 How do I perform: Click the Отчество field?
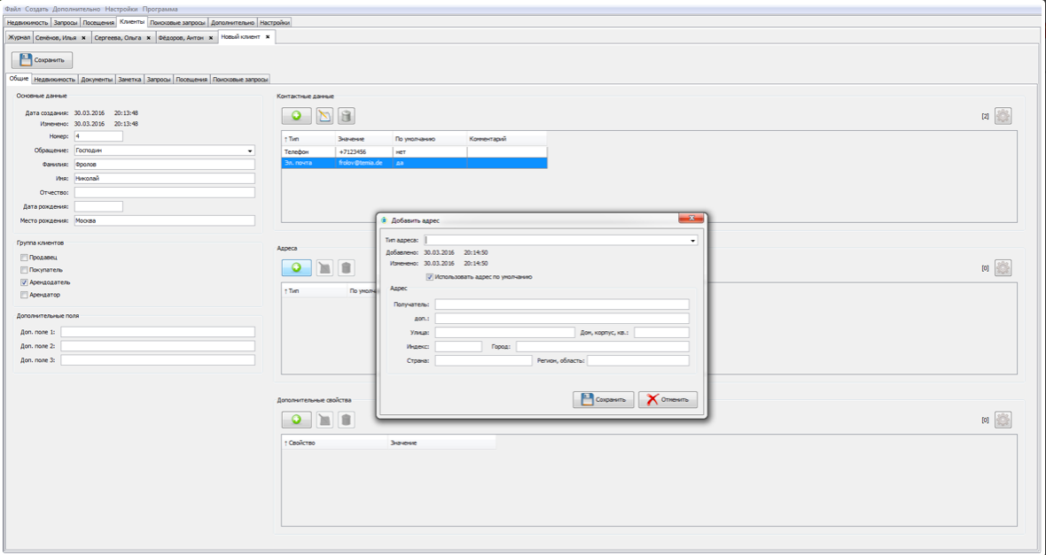(x=164, y=193)
